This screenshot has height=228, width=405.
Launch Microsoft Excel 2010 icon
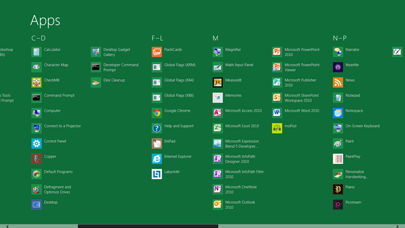tap(218, 128)
